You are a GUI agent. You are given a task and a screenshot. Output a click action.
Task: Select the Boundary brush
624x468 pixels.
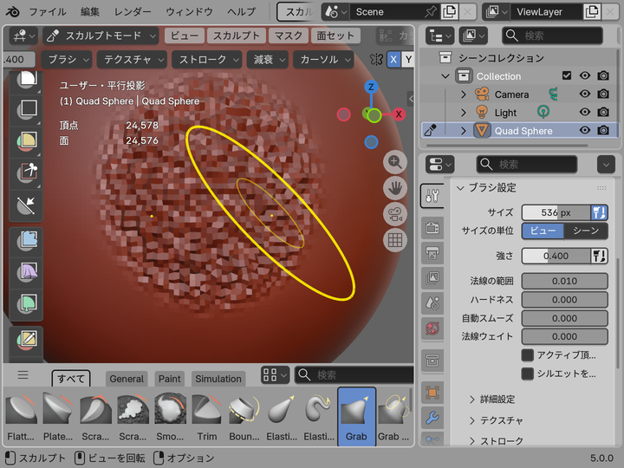(x=244, y=416)
